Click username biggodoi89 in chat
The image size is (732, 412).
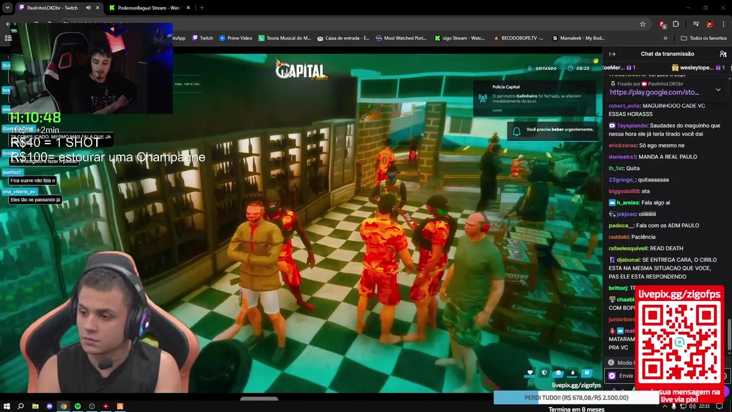(x=623, y=191)
